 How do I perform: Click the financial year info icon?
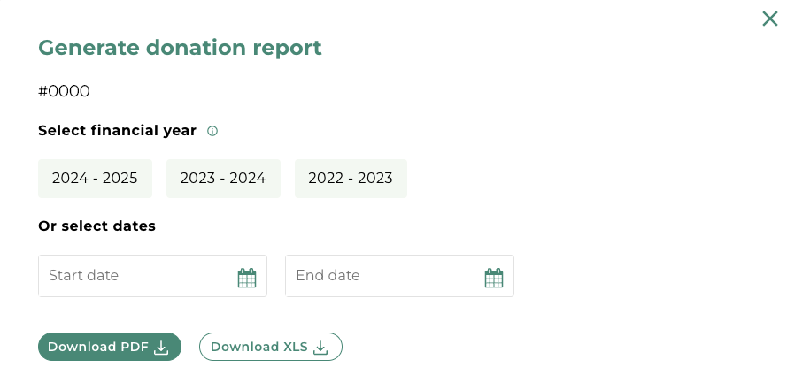coord(212,131)
